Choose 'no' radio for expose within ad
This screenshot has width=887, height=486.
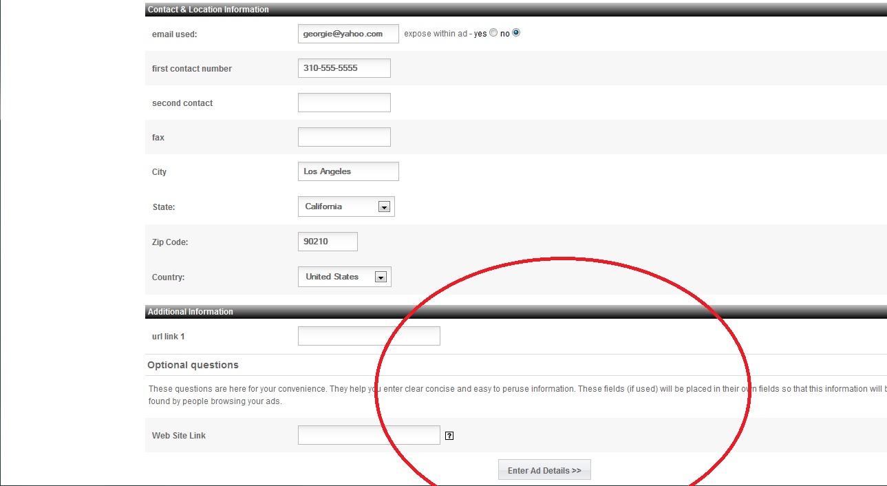click(516, 33)
